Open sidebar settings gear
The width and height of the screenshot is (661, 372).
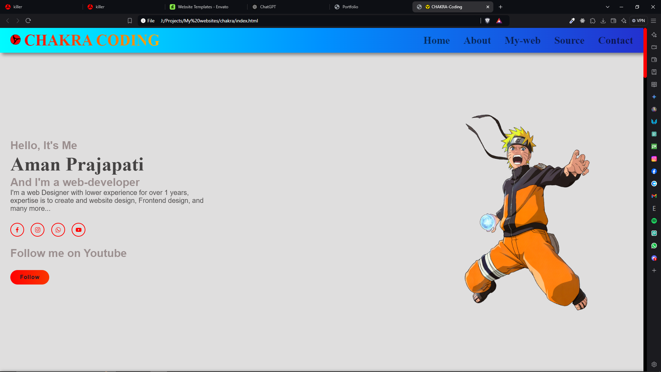tap(654, 364)
